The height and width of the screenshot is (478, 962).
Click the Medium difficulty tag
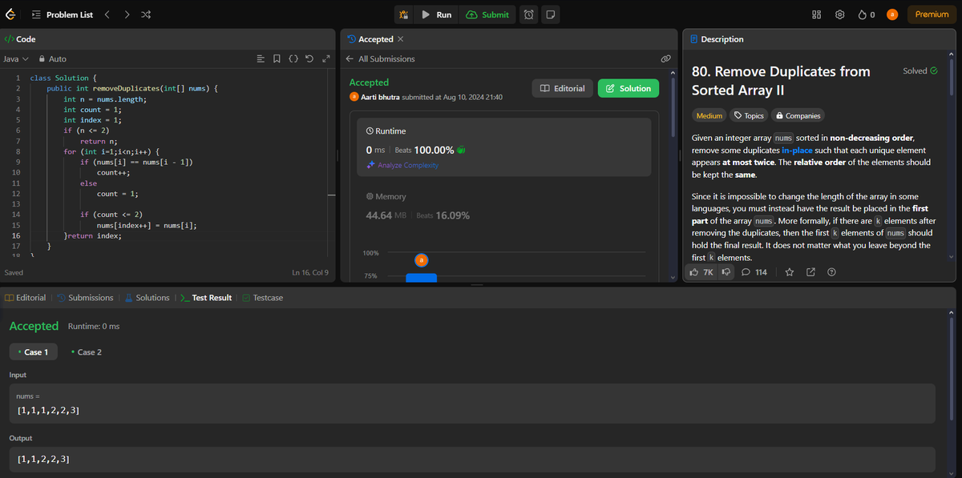coord(709,115)
